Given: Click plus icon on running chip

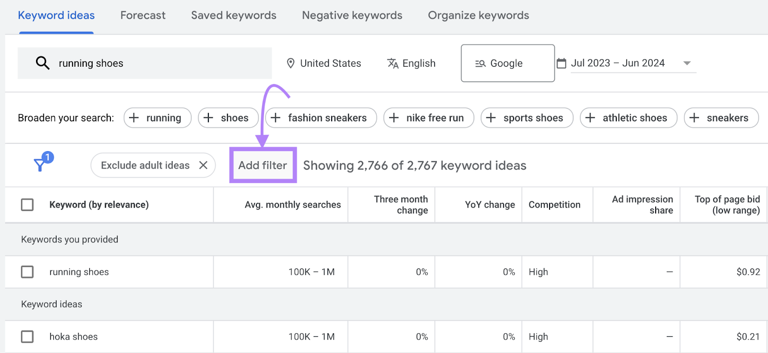Looking at the screenshot, I should coord(134,118).
